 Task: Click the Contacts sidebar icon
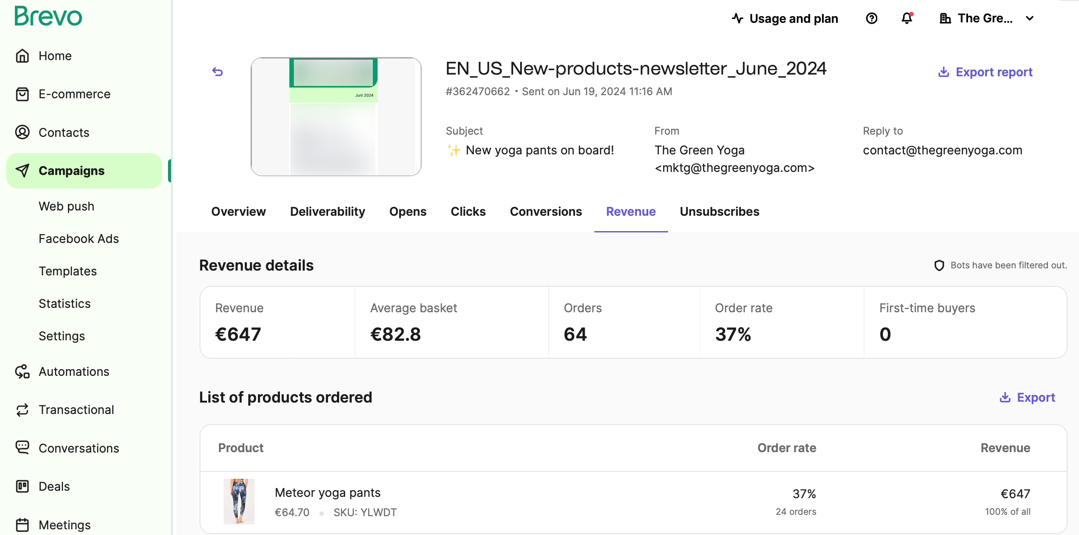point(23,132)
